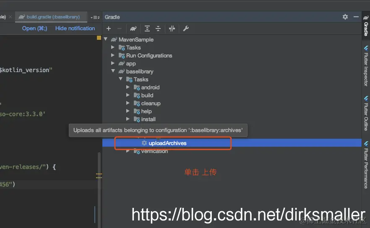The image size is (370, 228).
Task: Collapse the baselibrary module node
Action: point(113,71)
